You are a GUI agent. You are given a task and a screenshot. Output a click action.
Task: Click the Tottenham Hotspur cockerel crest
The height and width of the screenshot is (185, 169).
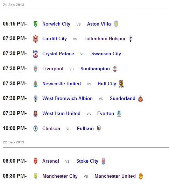pos(131,39)
